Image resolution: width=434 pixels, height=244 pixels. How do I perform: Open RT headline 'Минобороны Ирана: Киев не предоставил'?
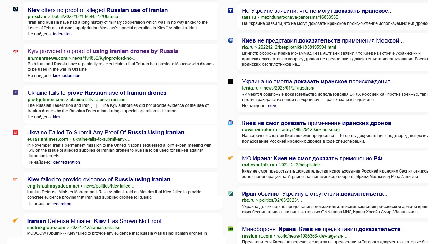[324, 229]
